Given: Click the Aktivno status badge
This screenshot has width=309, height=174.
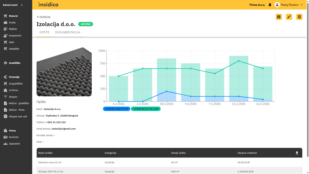Looking at the screenshot, I should coord(85,24).
